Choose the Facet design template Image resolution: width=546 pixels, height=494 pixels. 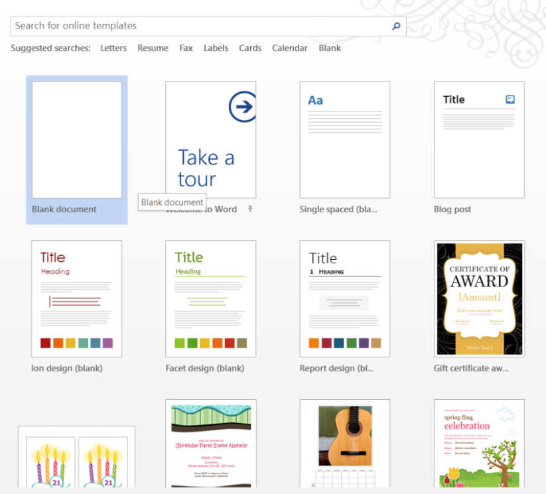210,298
